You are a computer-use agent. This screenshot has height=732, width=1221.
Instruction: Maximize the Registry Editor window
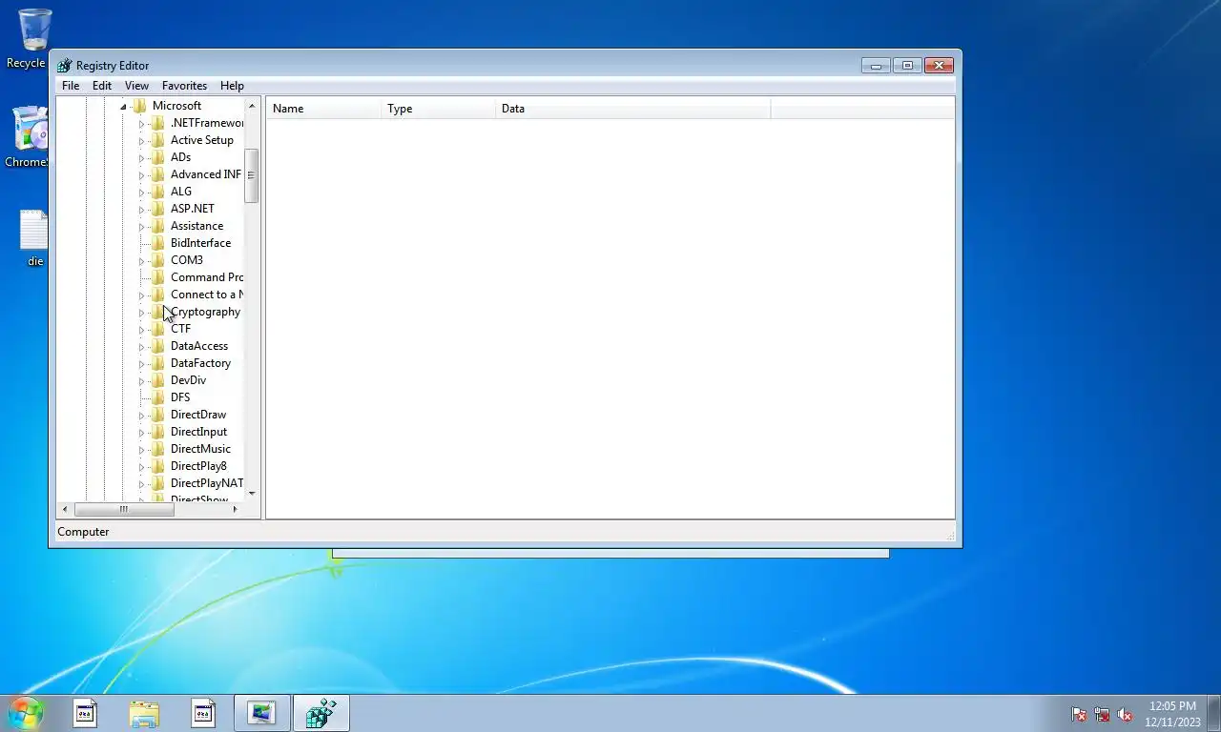click(907, 66)
